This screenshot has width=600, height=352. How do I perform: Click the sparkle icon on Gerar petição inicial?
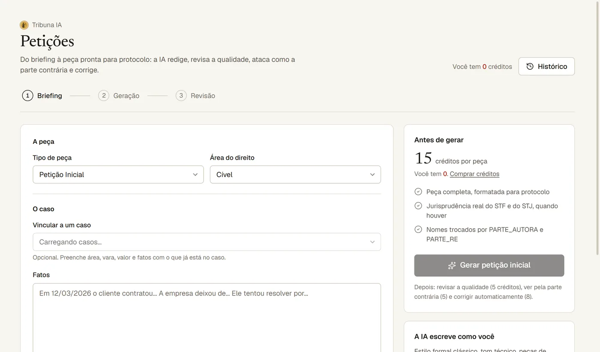(452, 265)
